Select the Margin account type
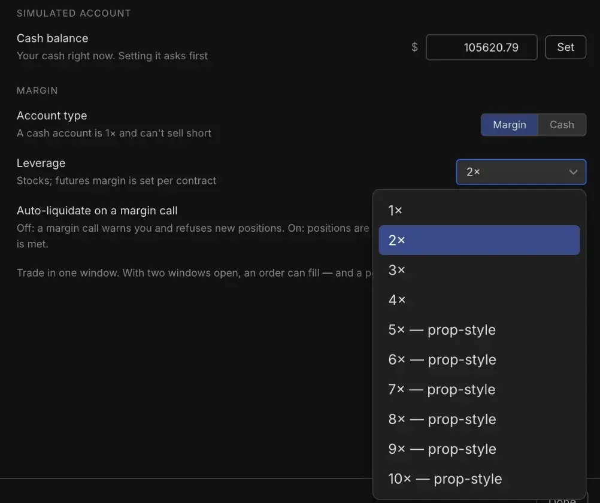The image size is (600, 503). tap(510, 125)
